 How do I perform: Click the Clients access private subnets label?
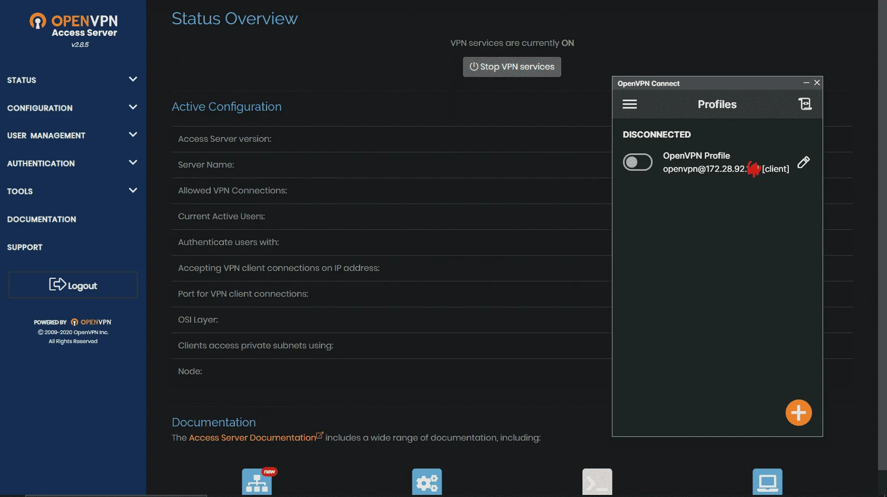coord(256,346)
